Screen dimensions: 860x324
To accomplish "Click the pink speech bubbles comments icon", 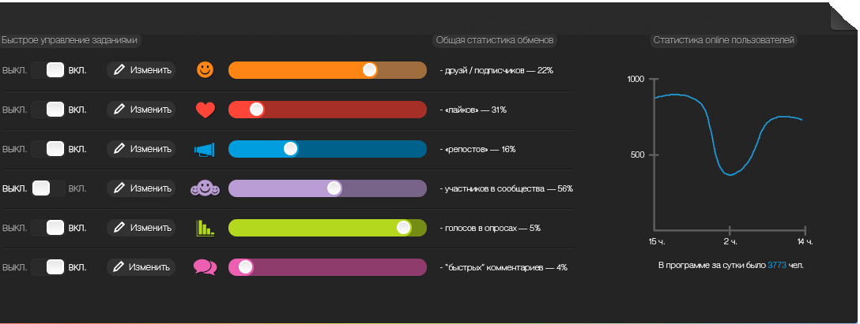I will 205,267.
